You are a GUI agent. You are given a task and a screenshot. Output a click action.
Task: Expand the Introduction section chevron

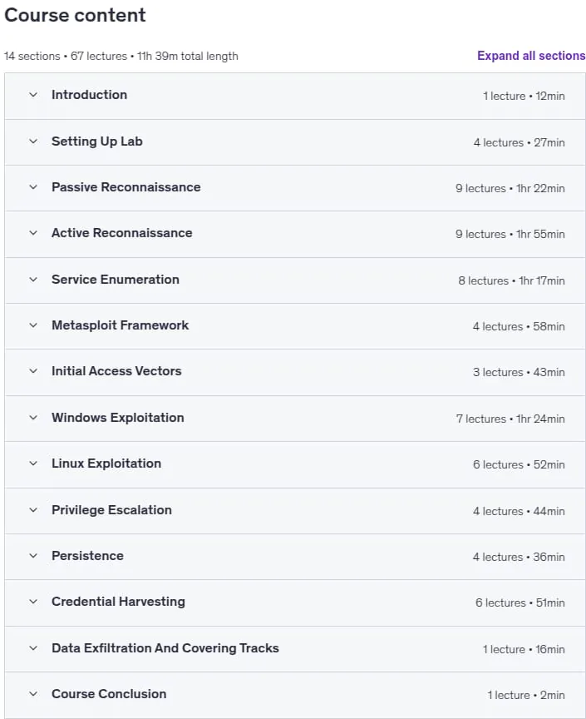pyautogui.click(x=33, y=95)
